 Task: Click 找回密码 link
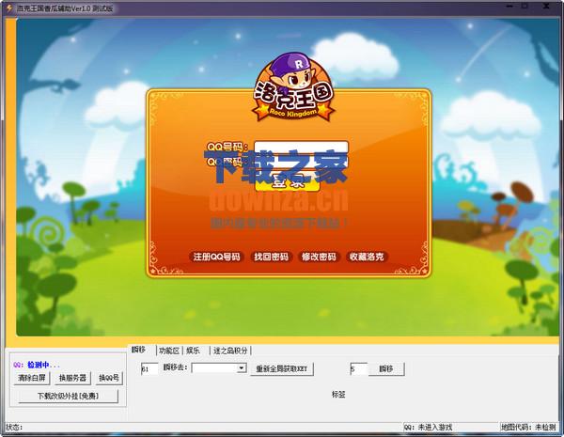(x=272, y=257)
